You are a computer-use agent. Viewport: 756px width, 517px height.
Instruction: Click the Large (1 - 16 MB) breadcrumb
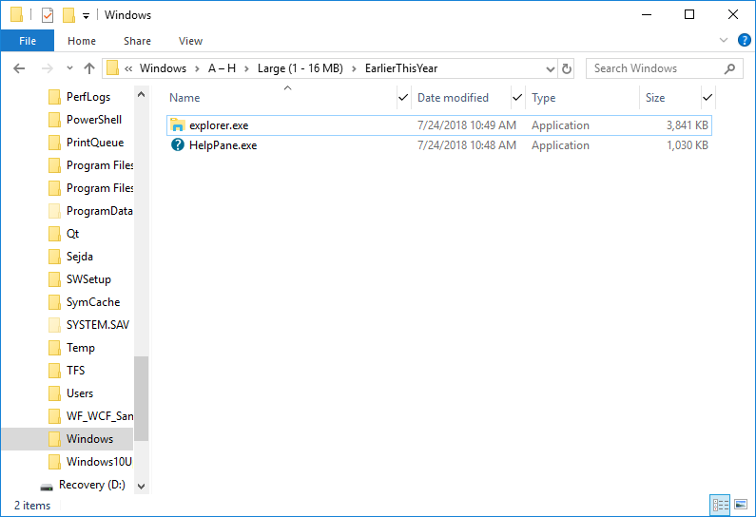[x=300, y=68]
